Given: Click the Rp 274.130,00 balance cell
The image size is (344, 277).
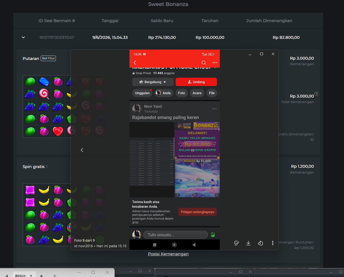Looking at the screenshot, I should pyautogui.click(x=162, y=37).
